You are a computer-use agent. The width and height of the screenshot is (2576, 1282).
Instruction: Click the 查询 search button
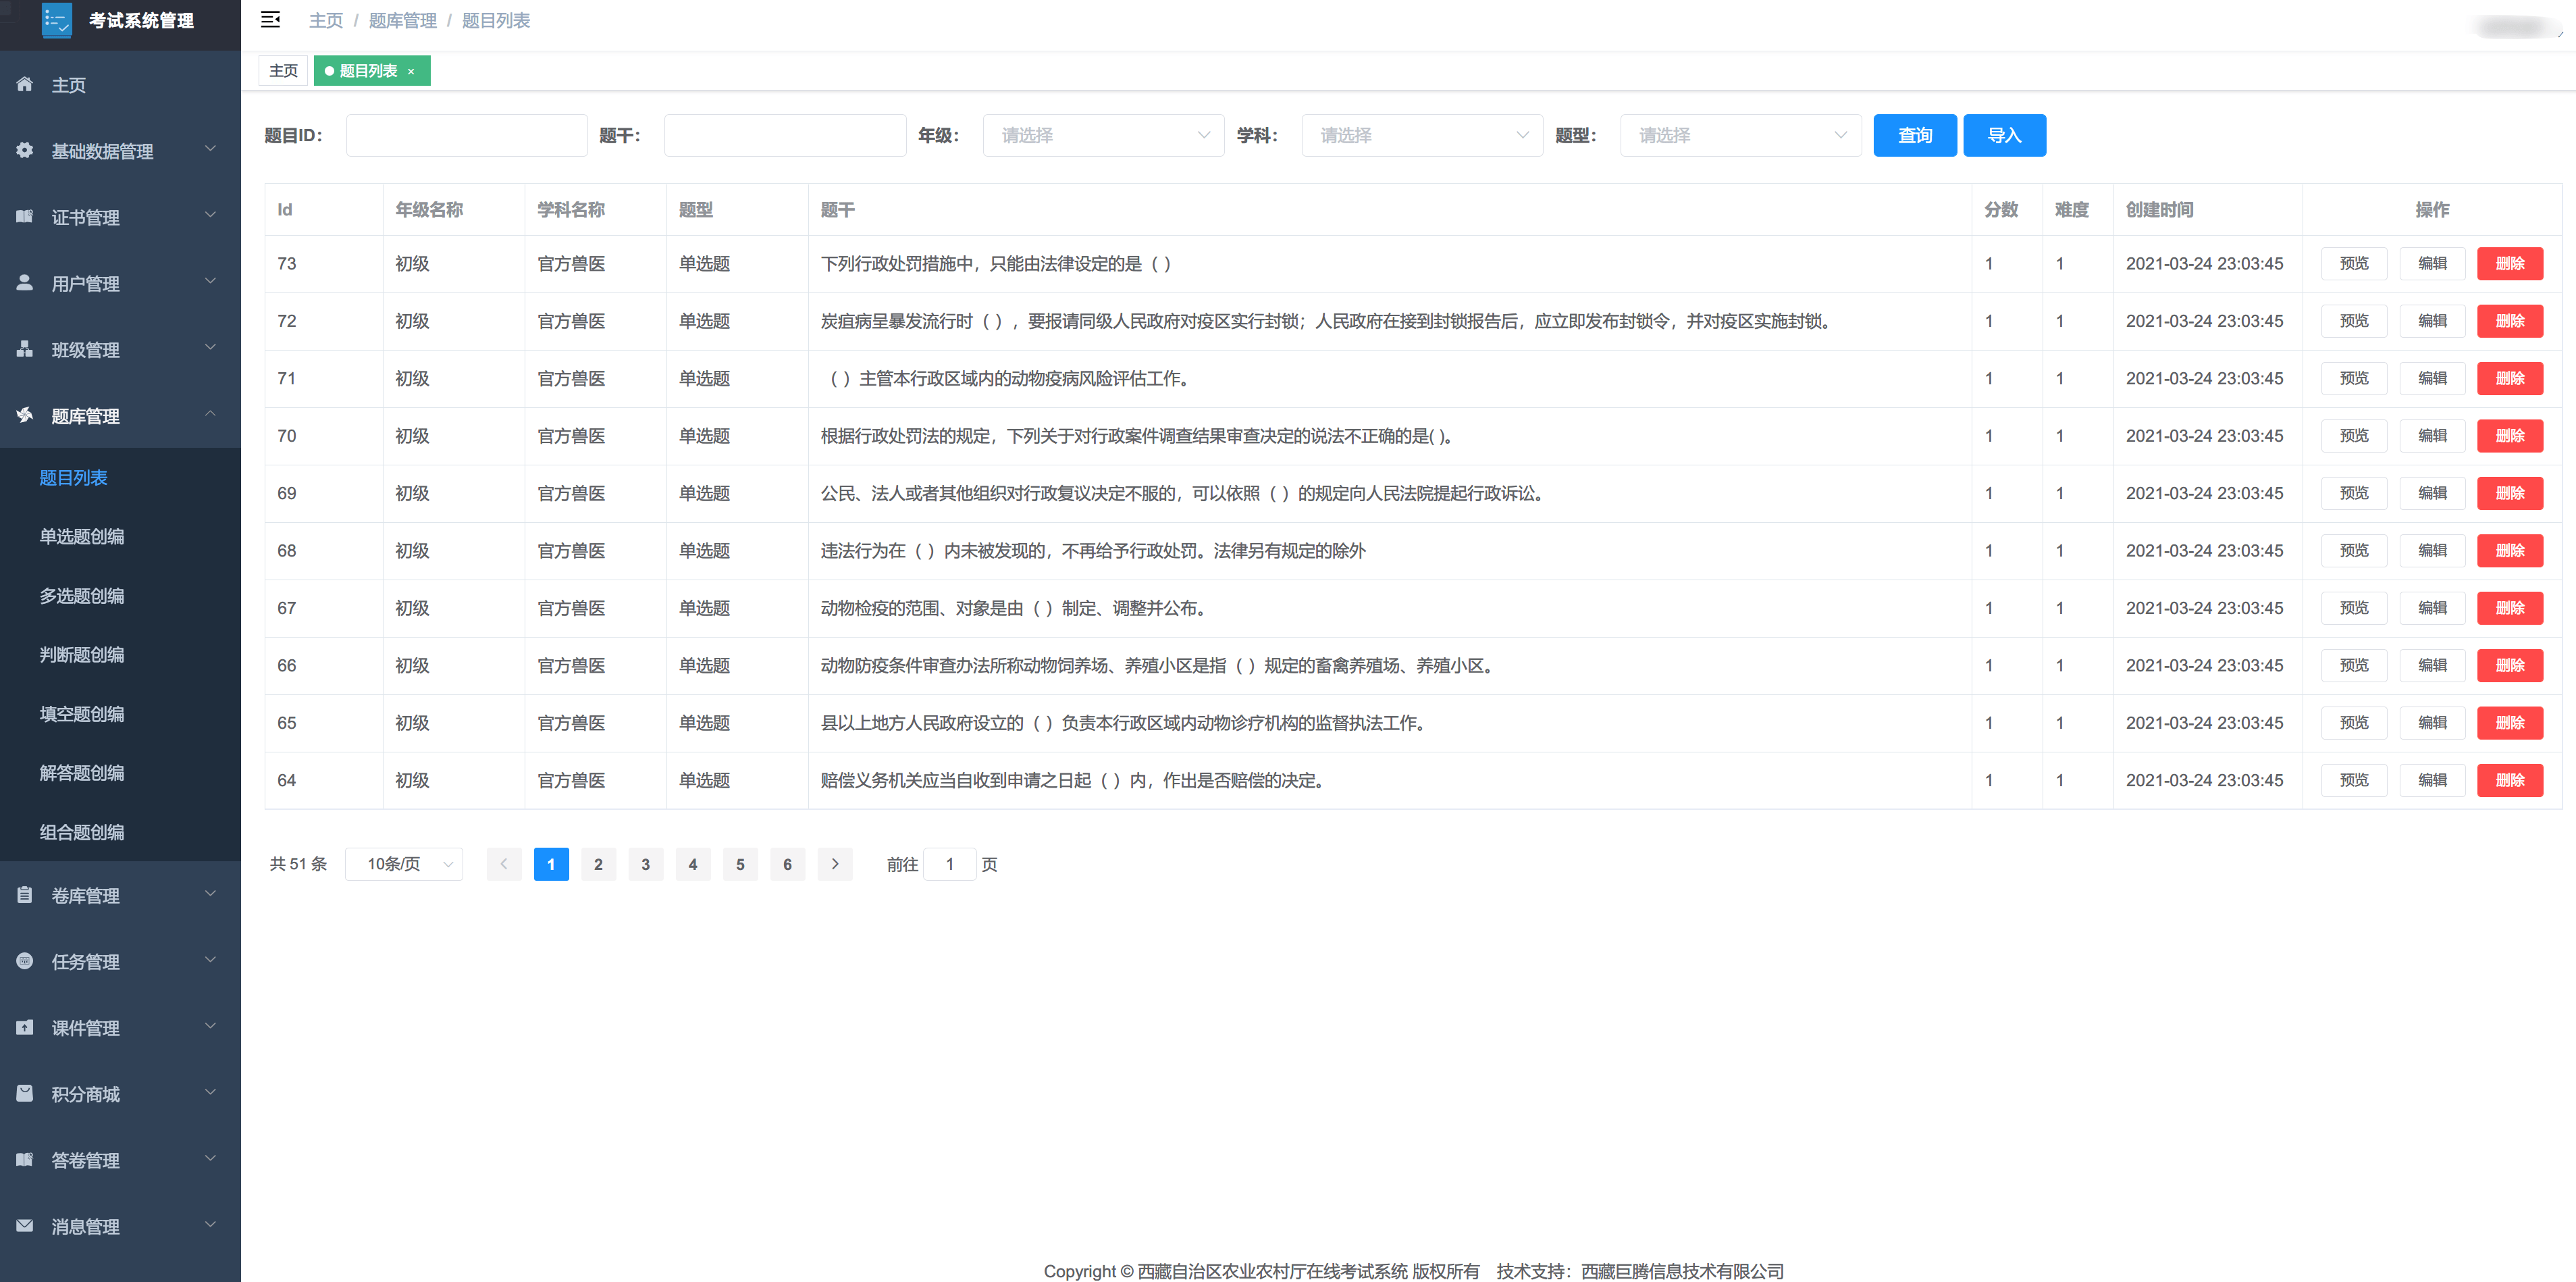coord(1914,135)
